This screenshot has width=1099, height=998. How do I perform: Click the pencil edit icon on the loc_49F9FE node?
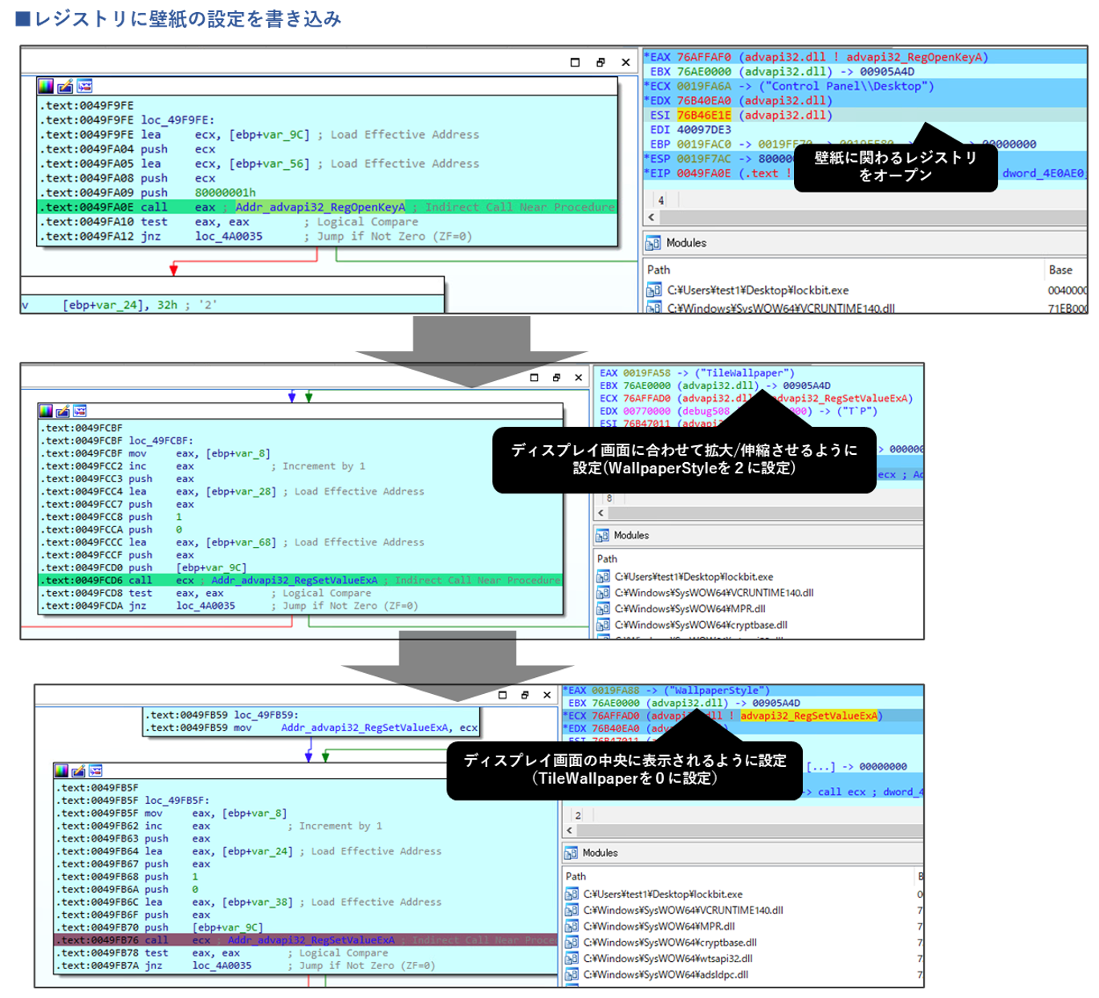tap(65, 86)
